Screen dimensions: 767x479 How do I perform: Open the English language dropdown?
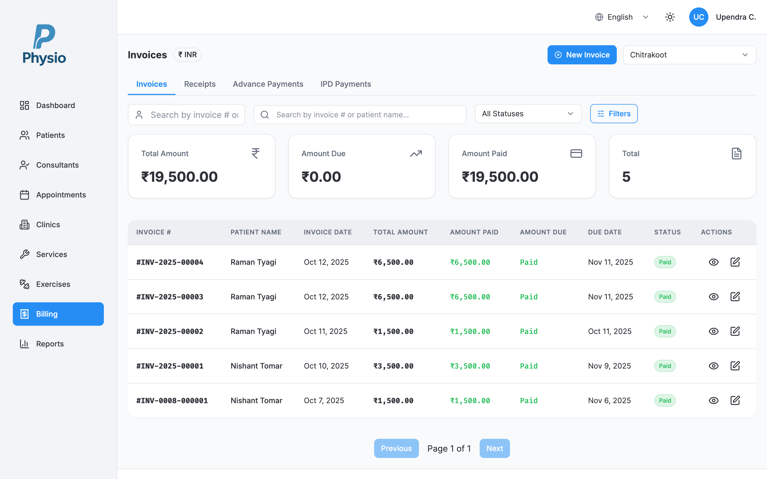point(622,17)
